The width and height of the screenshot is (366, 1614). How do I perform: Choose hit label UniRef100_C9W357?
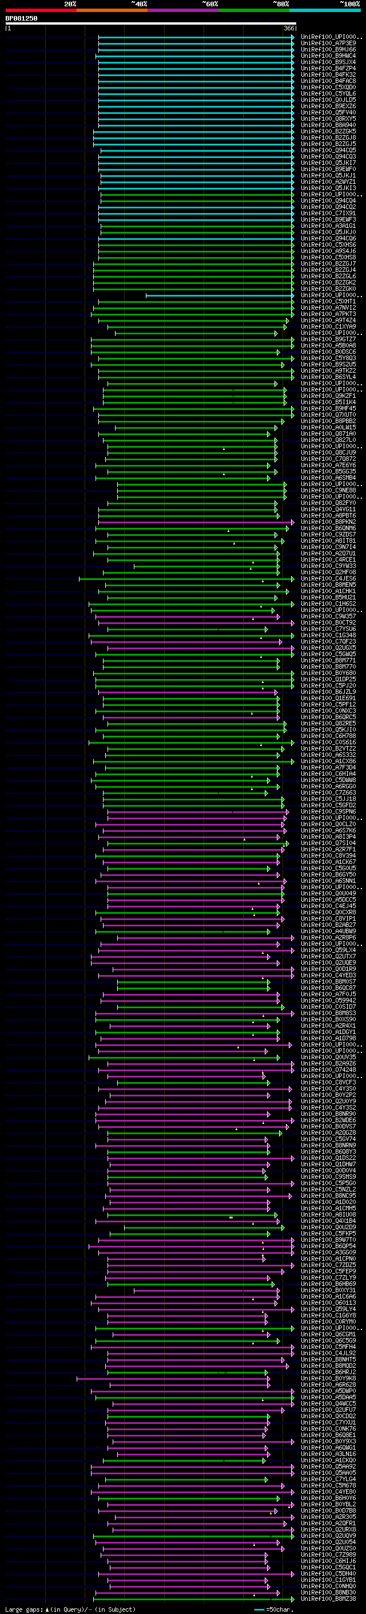point(328,616)
